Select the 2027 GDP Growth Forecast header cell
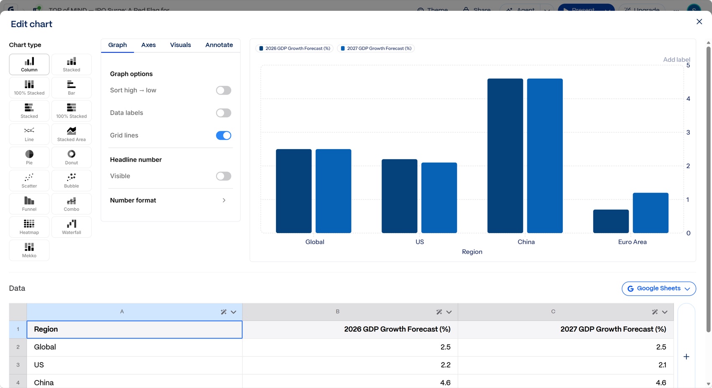Screen dimensions: 712x388 point(566,329)
